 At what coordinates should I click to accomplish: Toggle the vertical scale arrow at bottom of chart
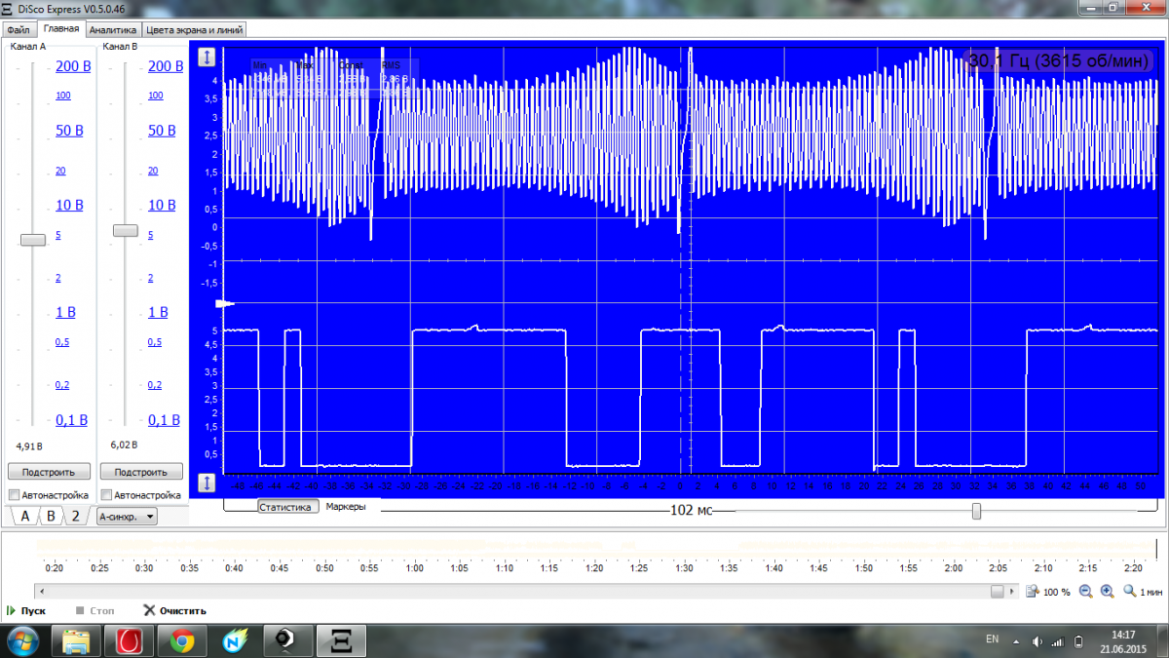(x=207, y=483)
